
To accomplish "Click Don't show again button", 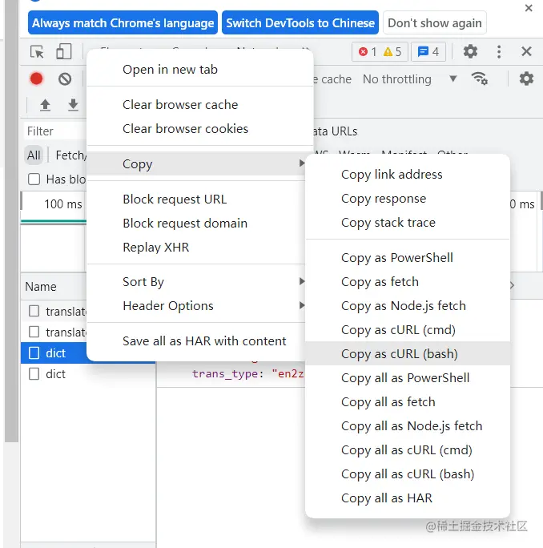I will tap(435, 22).
